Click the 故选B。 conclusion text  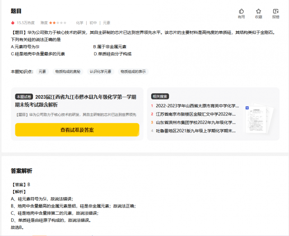click(x=17, y=227)
